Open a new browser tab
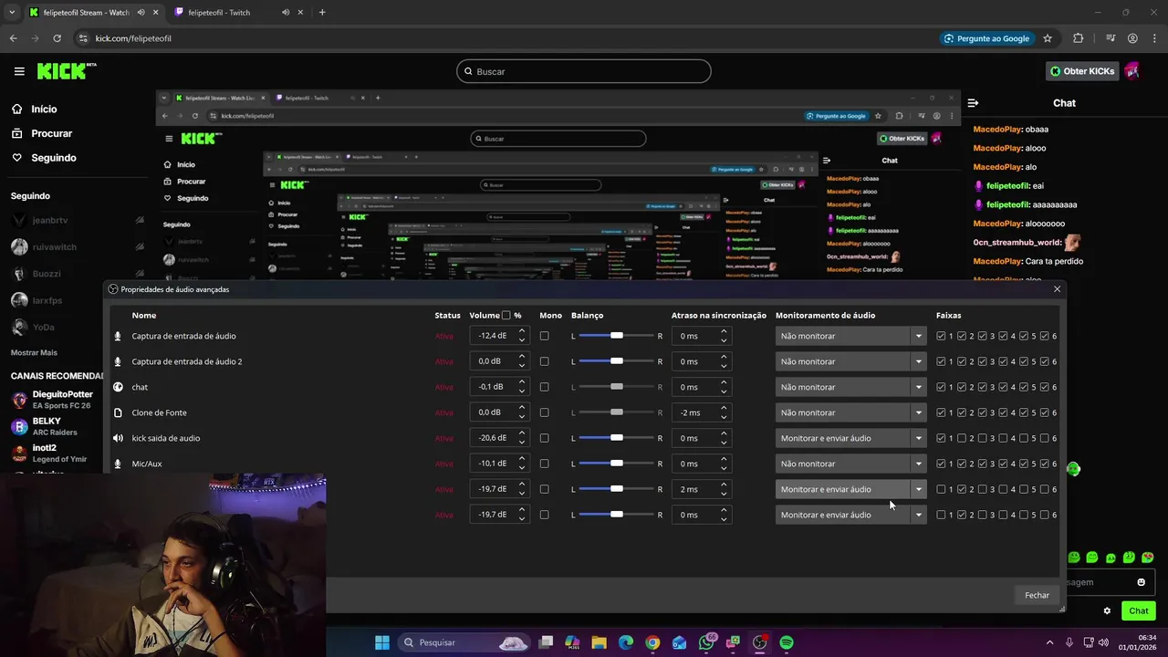 (322, 13)
